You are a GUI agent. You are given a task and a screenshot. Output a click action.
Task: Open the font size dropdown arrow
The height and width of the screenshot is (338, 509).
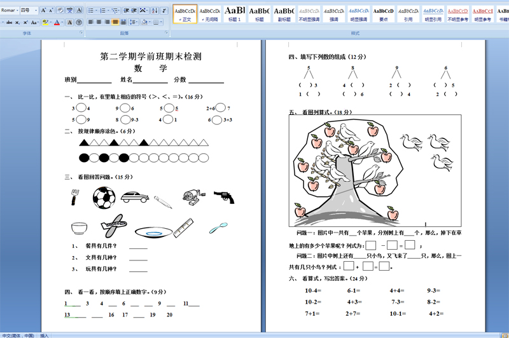pyautogui.click(x=36, y=10)
